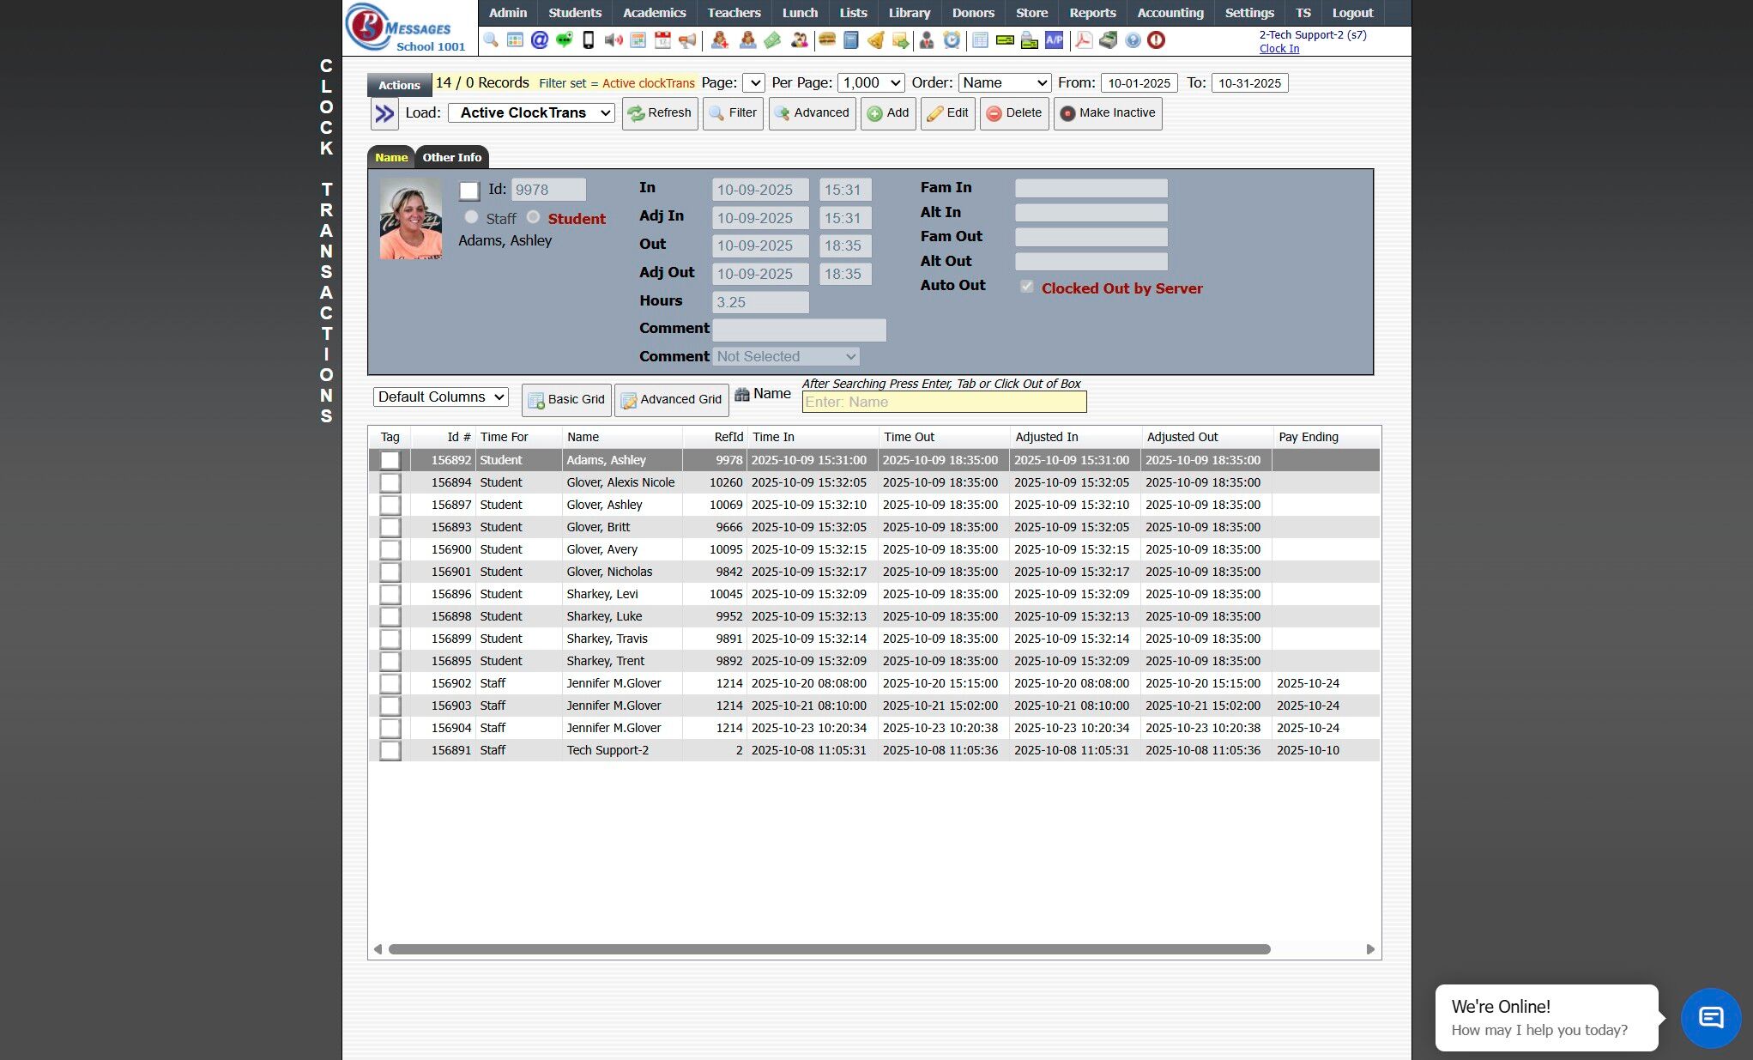
Task: Click the alarm clock toolbar icon
Action: click(x=952, y=40)
